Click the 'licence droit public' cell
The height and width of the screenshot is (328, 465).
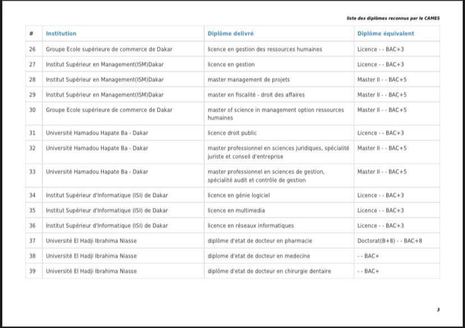pyautogui.click(x=232, y=133)
